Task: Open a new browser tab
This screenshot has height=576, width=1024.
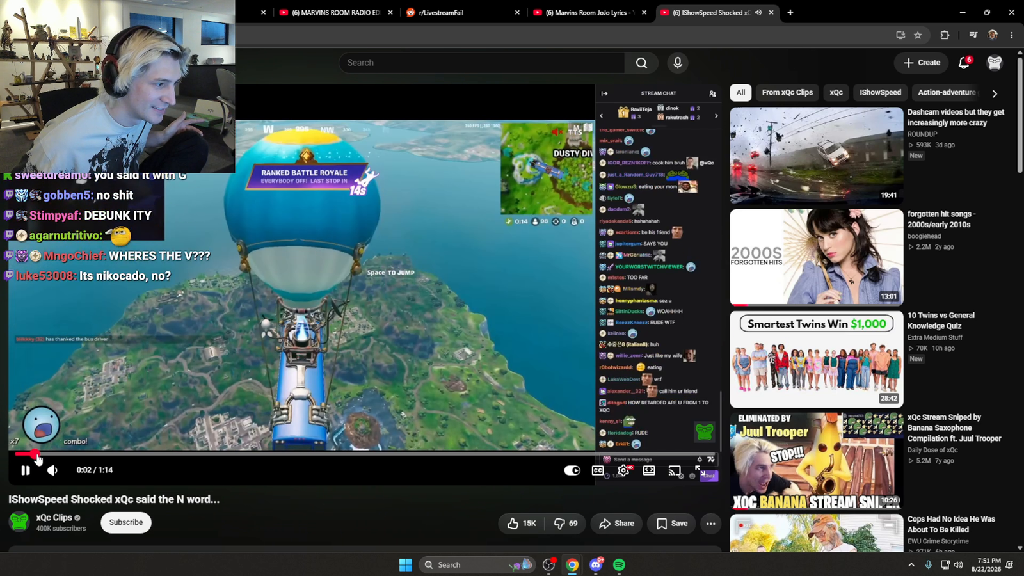Action: 790,13
